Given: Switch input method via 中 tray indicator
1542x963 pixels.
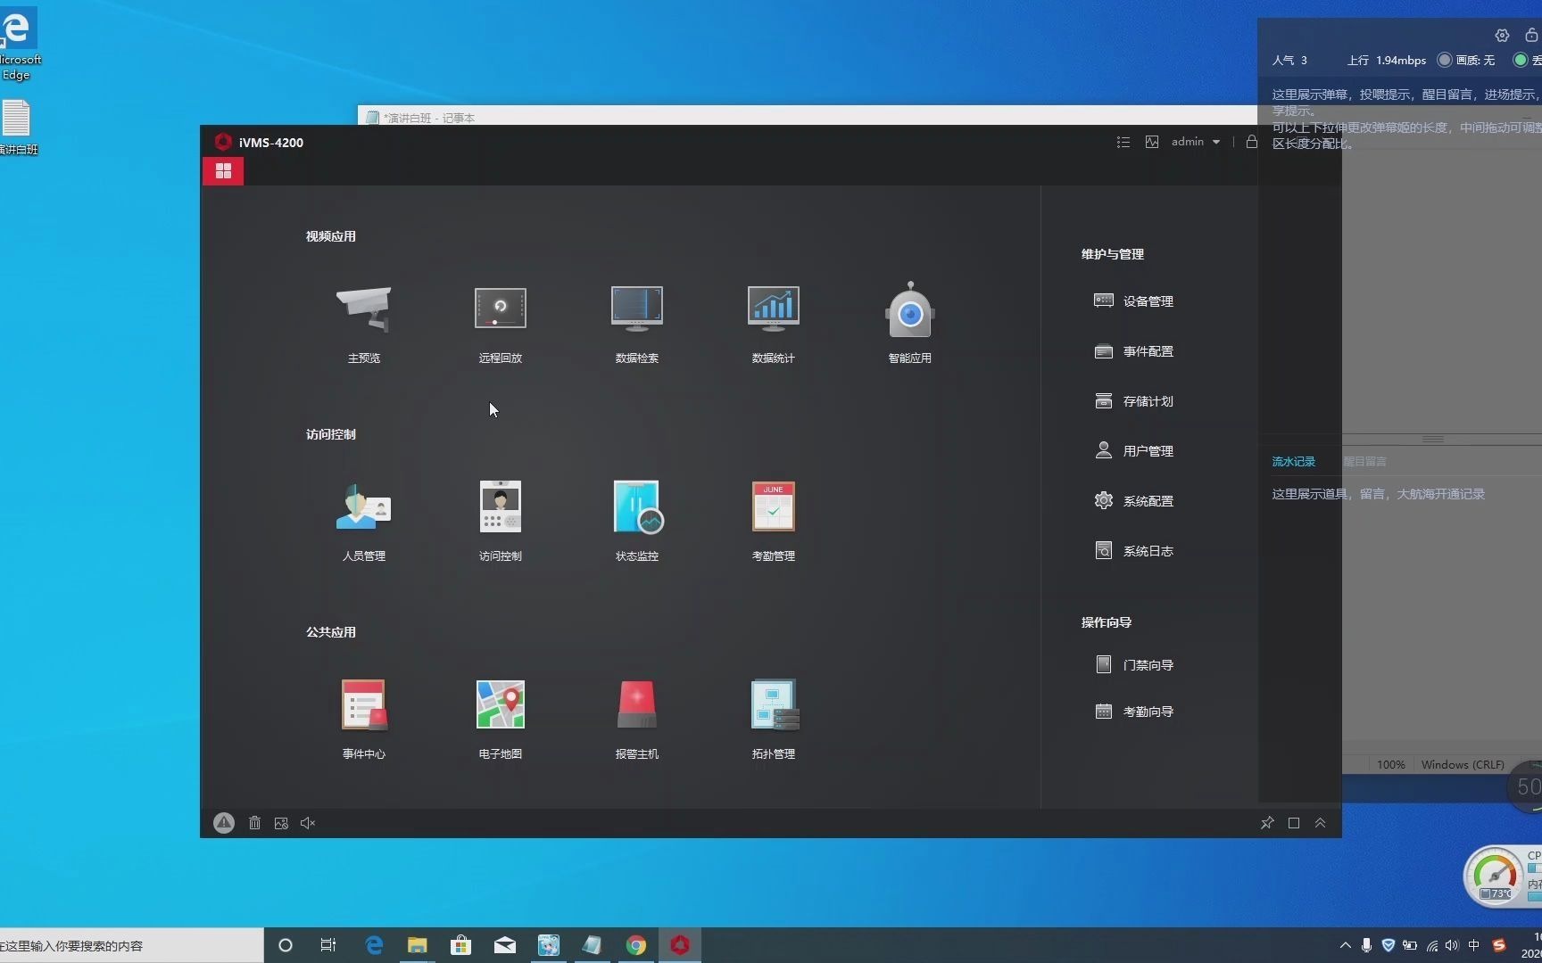Looking at the screenshot, I should tap(1473, 945).
